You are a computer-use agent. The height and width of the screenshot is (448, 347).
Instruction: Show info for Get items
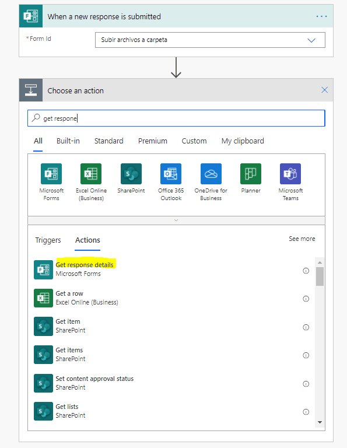point(306,355)
